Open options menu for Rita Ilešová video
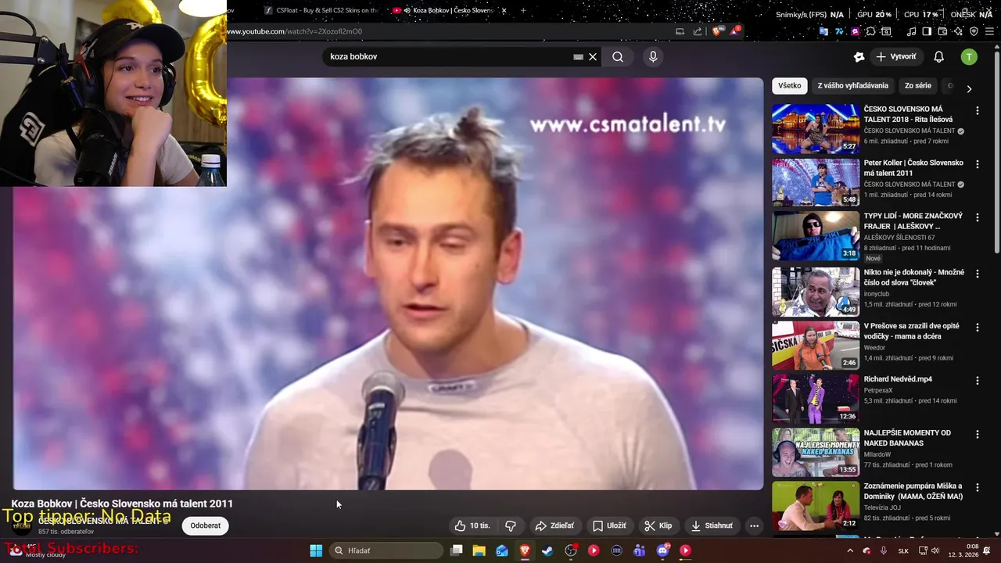 pyautogui.click(x=977, y=111)
